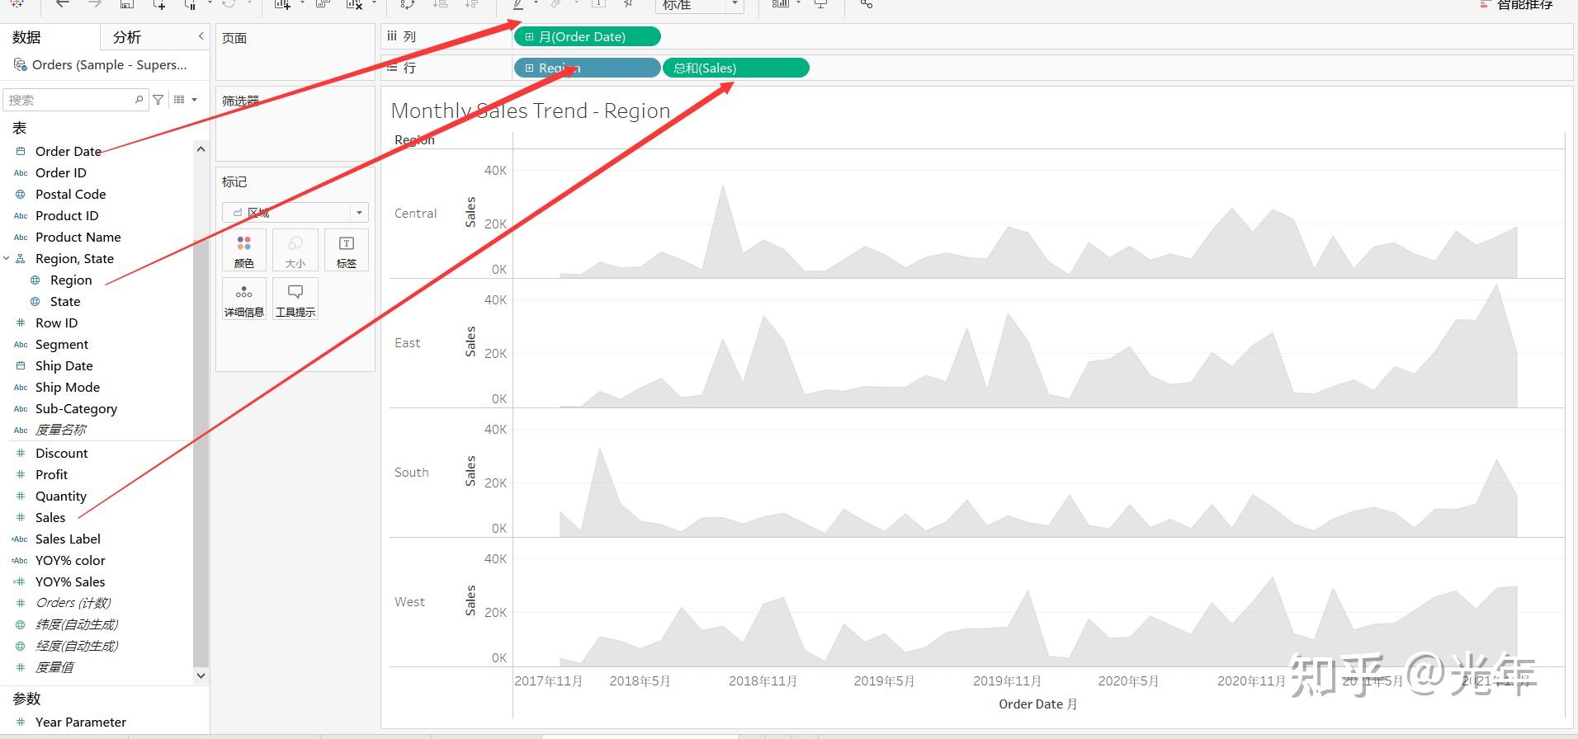Screen dimensions: 1578x739
Task: Click the field list scrollbar down arrow
Action: point(201,675)
